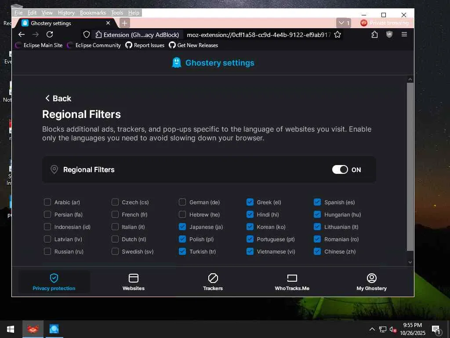
Task: Check the German (de) box
Action: coord(182,202)
